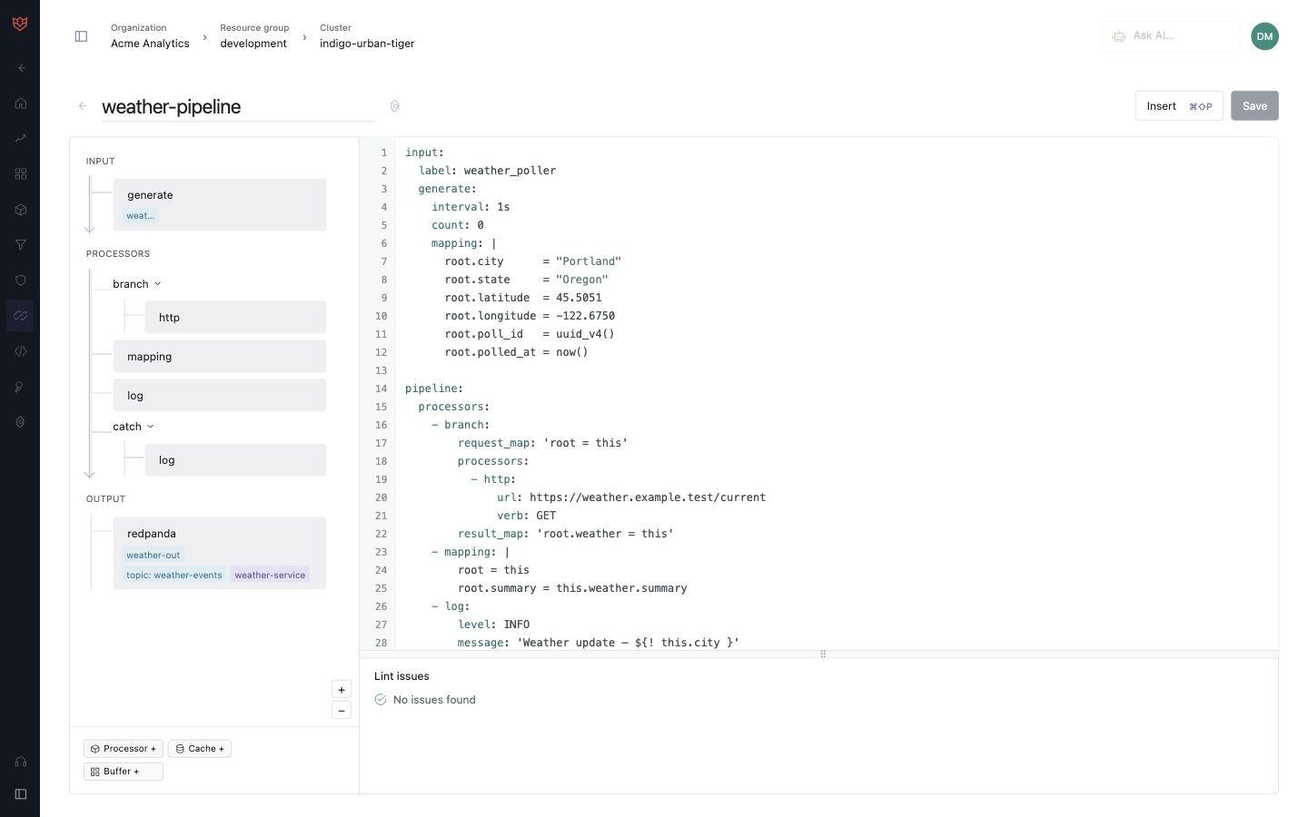The image size is (1308, 817).
Task: Open the shield security icon in sidebar
Action: pos(21,281)
